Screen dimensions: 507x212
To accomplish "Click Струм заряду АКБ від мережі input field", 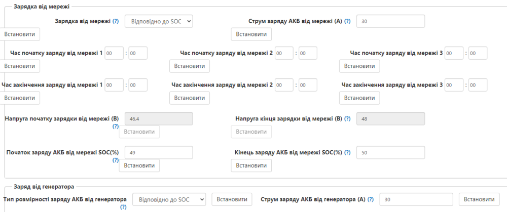I will (390, 21).
